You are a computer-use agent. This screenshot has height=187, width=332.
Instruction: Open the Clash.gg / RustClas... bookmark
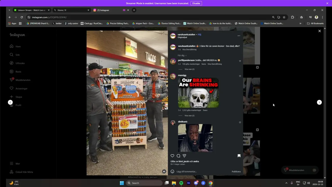pyautogui.click(x=92, y=23)
